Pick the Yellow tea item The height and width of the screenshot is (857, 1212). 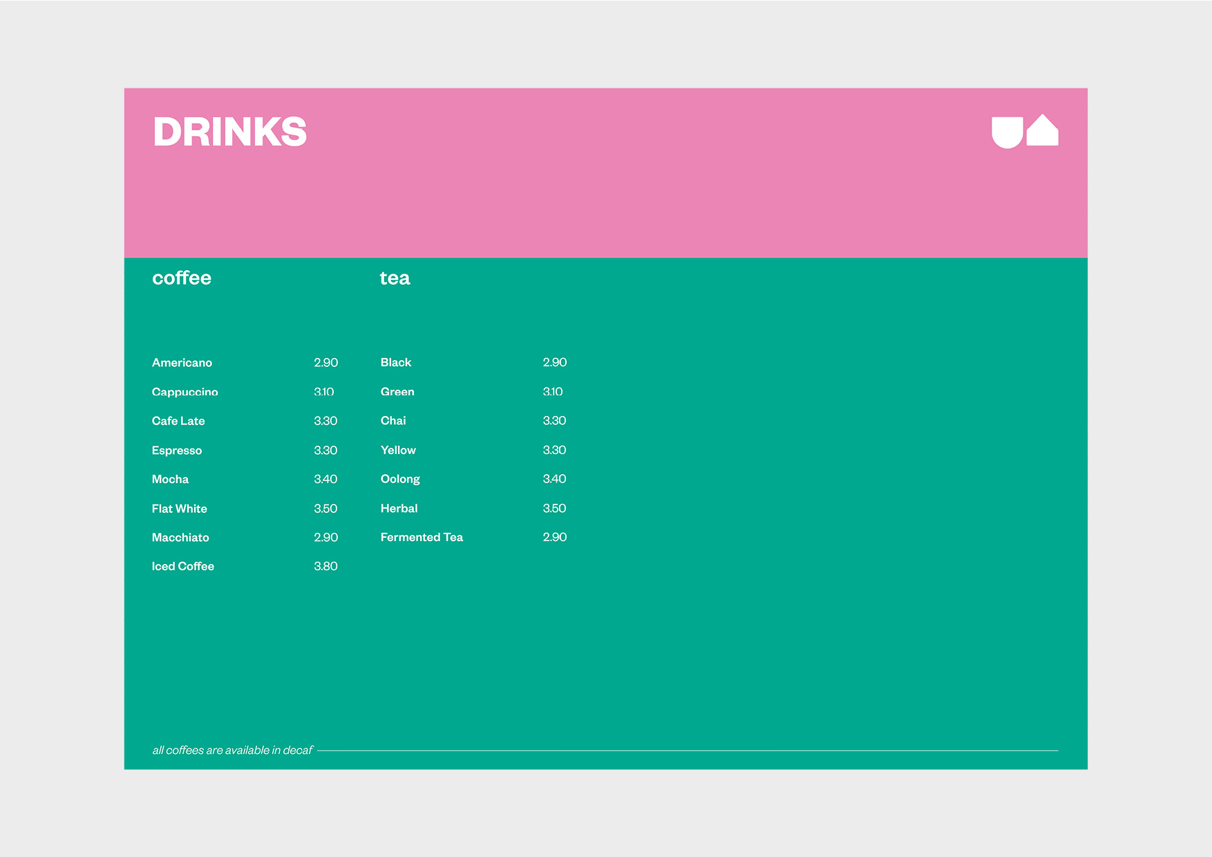[x=398, y=451]
